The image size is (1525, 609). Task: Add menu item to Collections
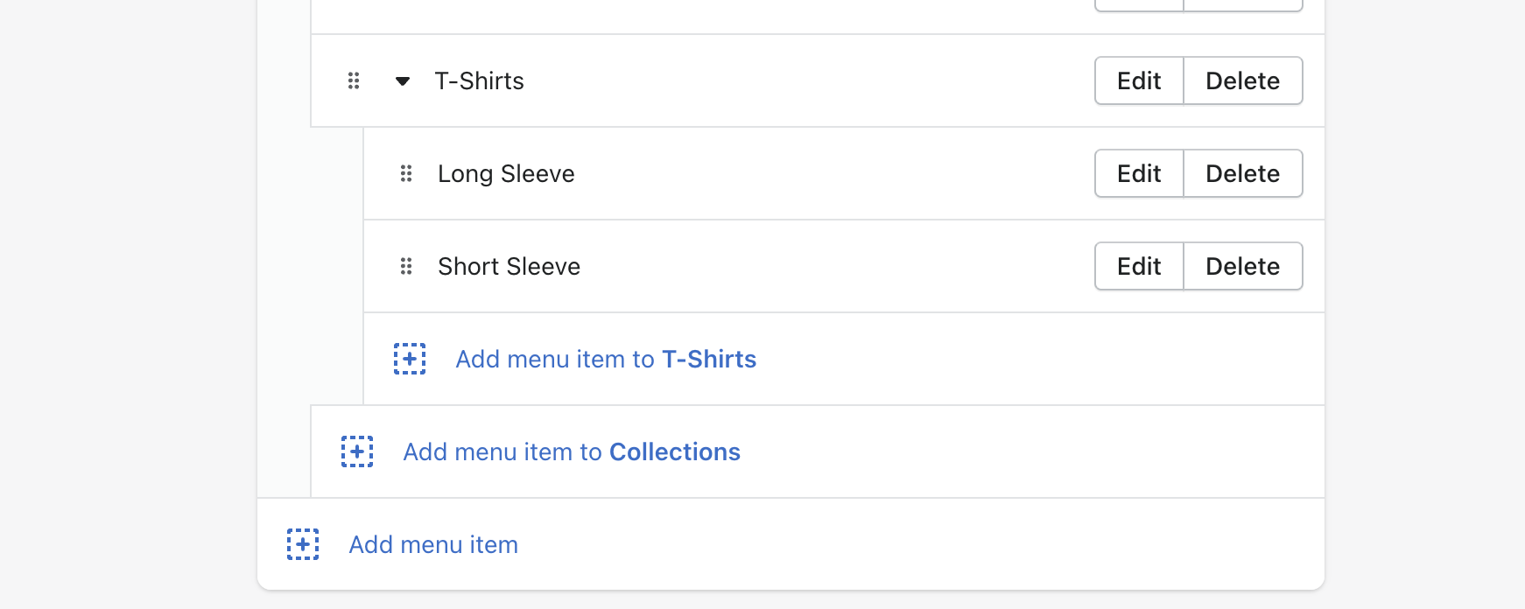(571, 451)
